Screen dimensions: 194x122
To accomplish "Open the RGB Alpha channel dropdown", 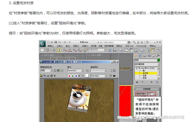I will [x=99, y=76].
